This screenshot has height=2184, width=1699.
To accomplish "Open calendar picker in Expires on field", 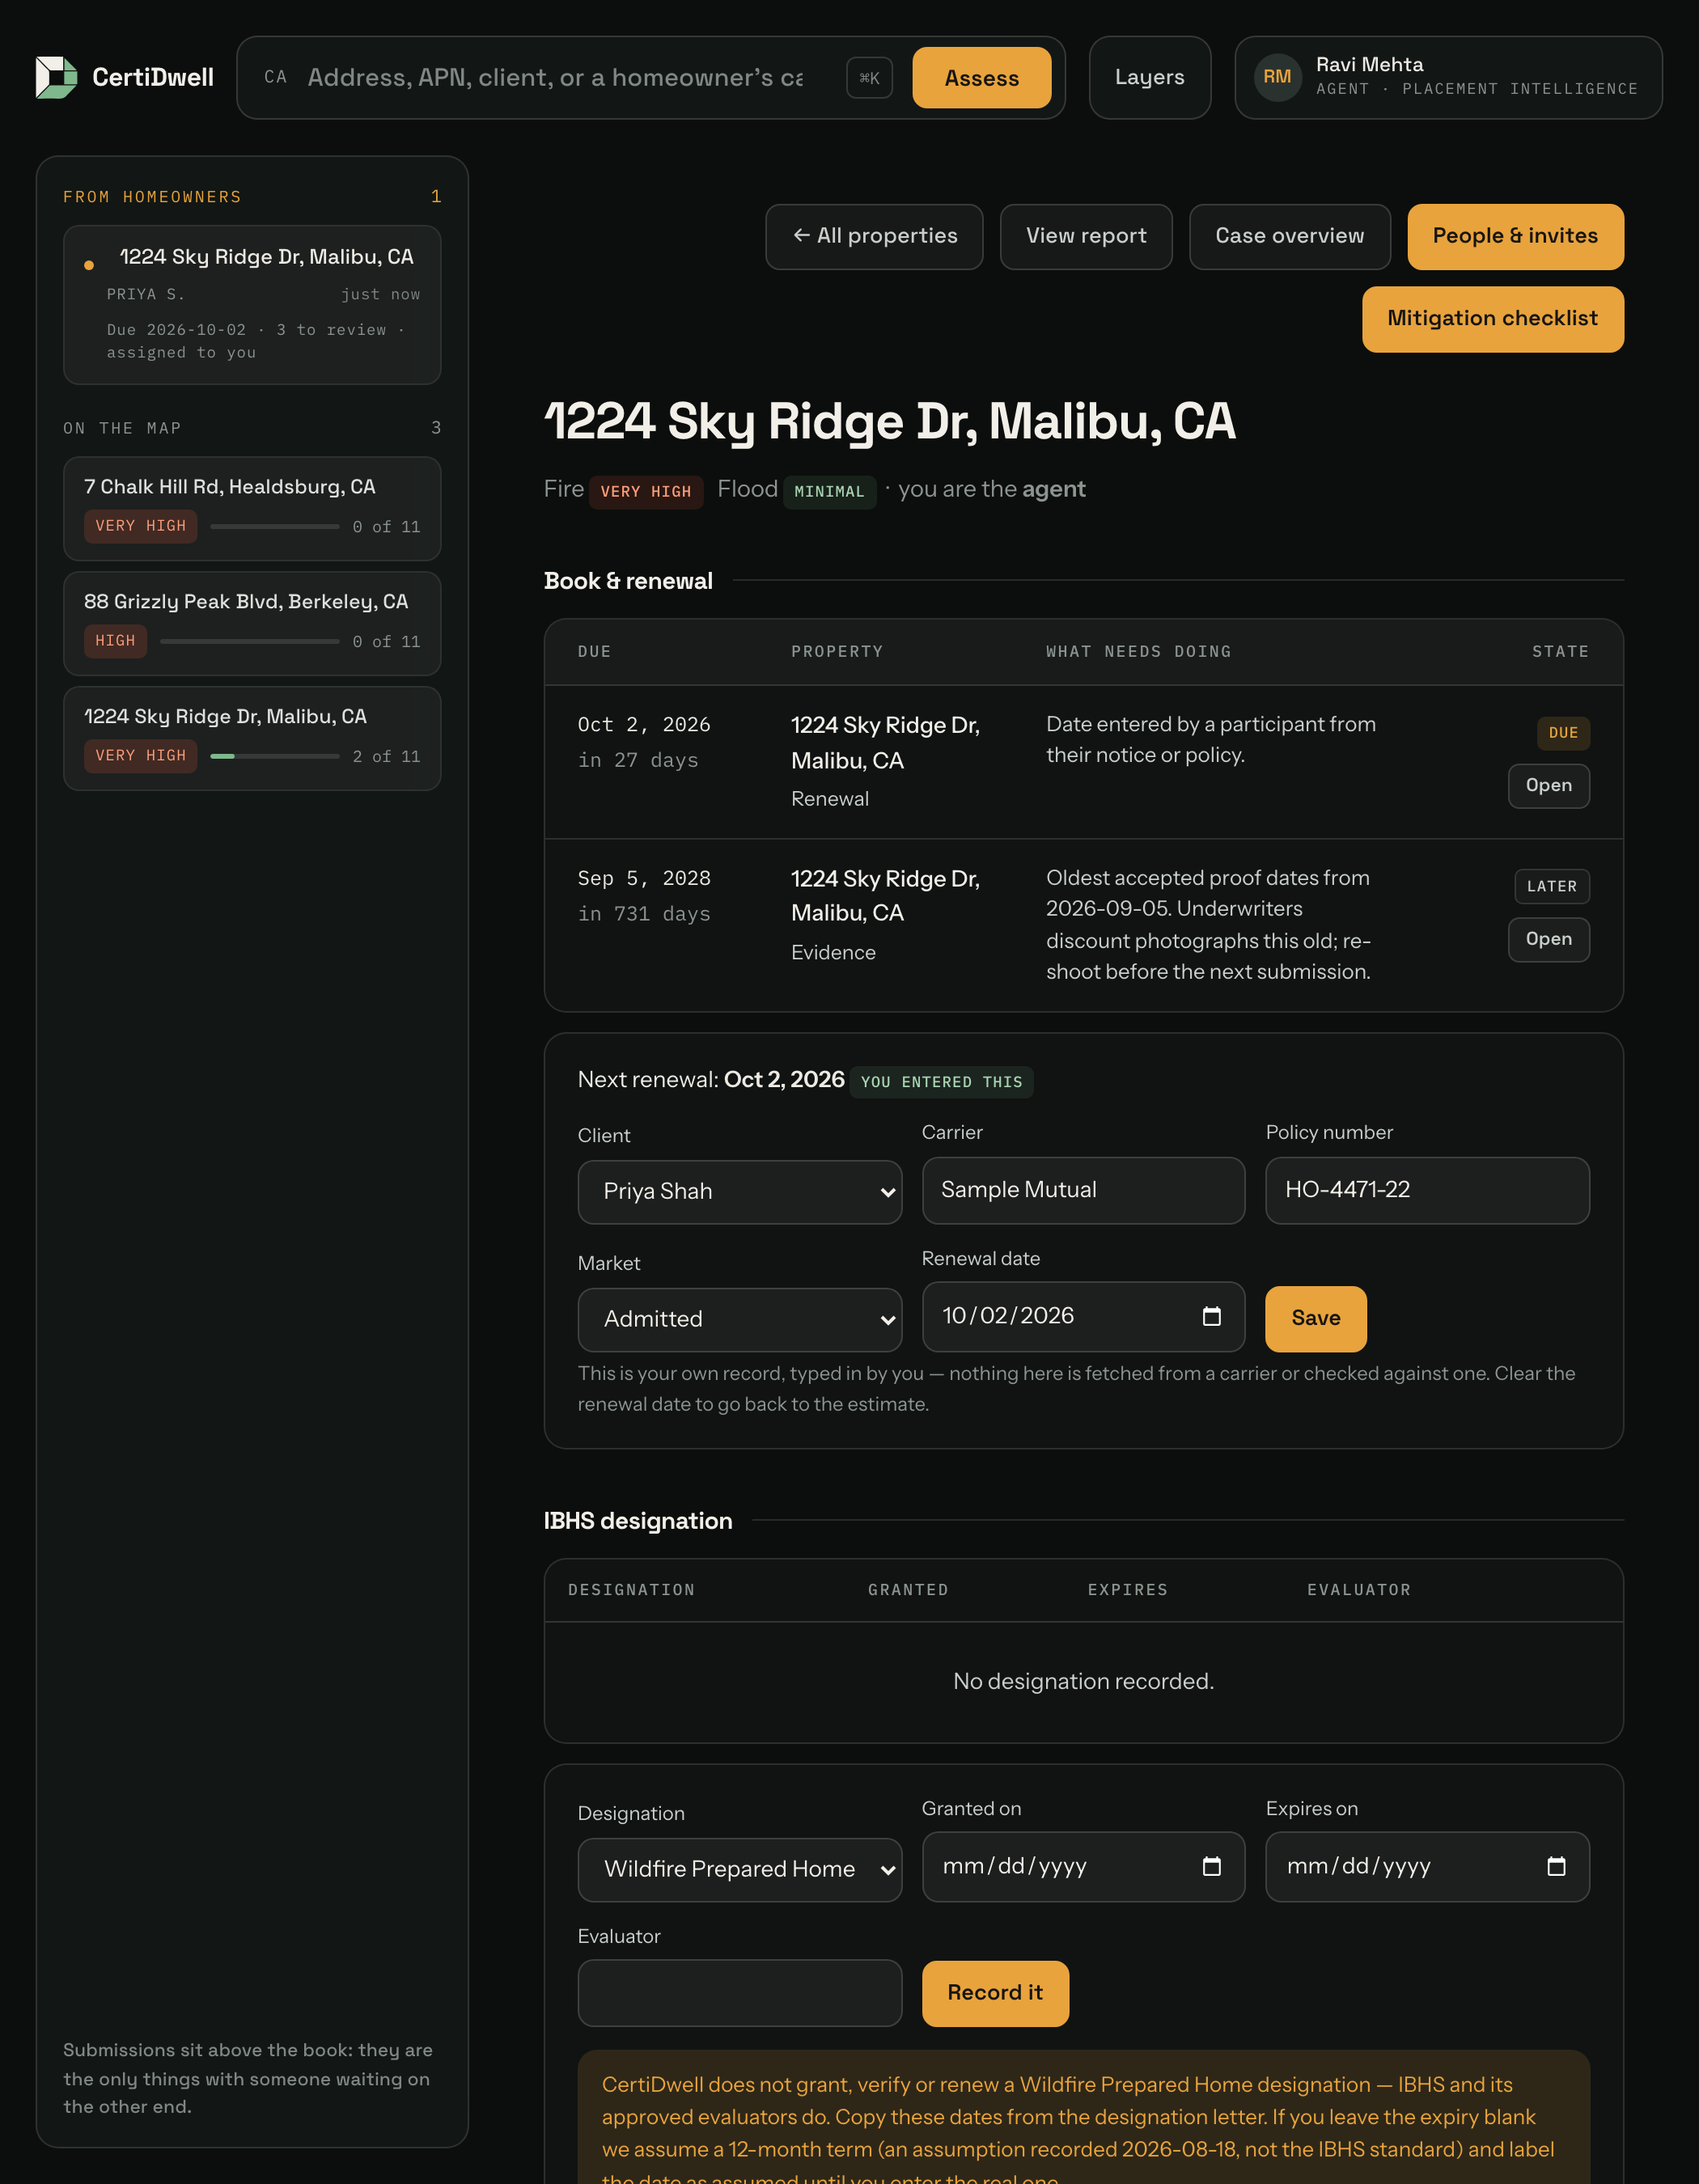I will click(1556, 1866).
